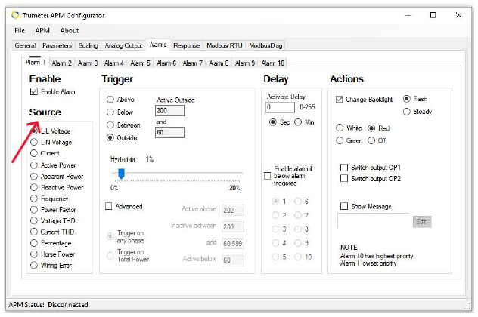
Task: Select Voltage THD as source
Action: click(x=34, y=221)
